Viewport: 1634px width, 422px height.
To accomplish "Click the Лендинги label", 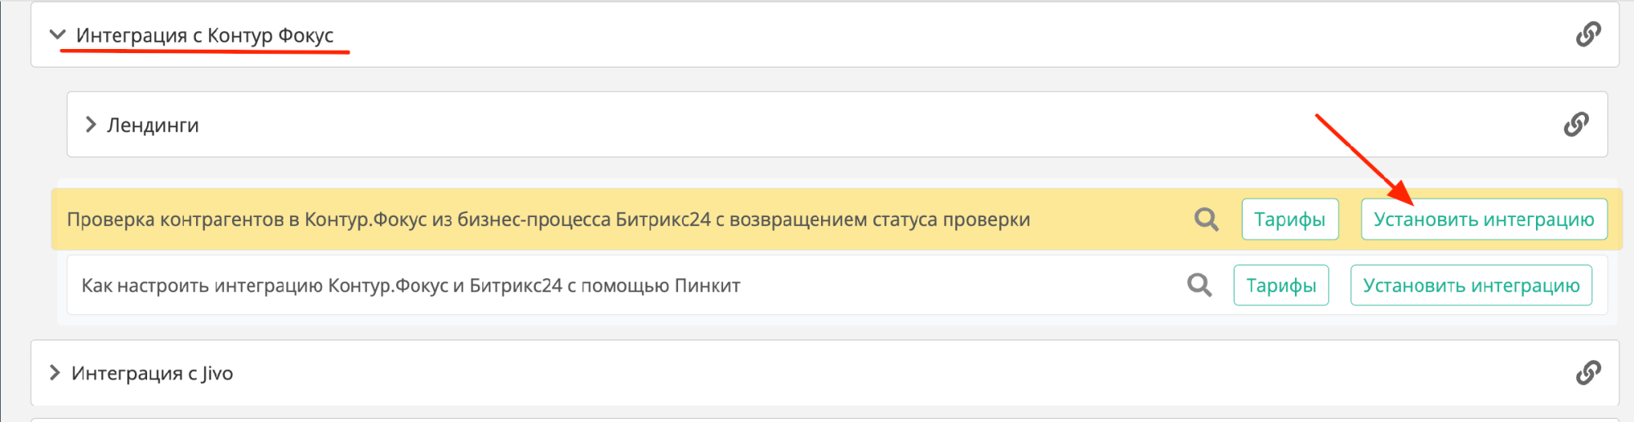I will tap(153, 125).
